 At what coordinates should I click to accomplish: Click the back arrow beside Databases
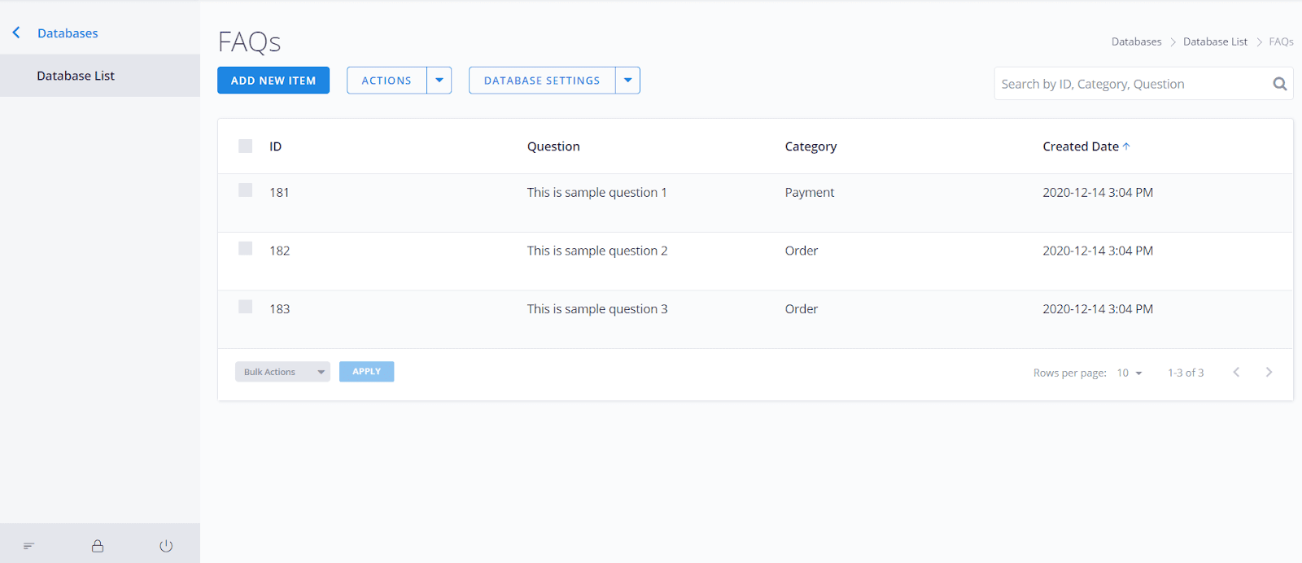(x=16, y=33)
